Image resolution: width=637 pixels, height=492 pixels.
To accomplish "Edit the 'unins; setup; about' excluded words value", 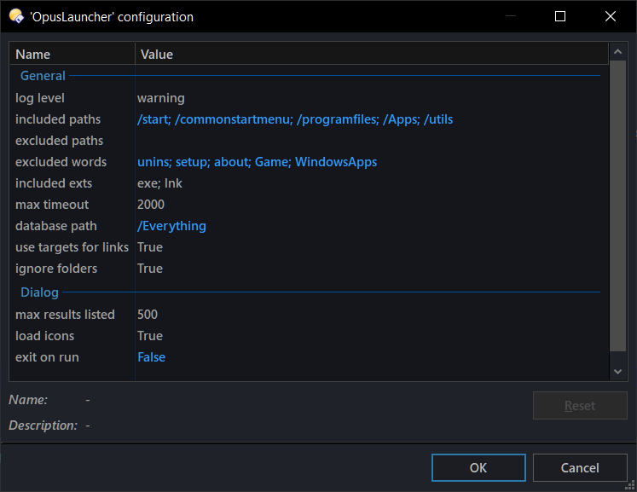I will 258,162.
